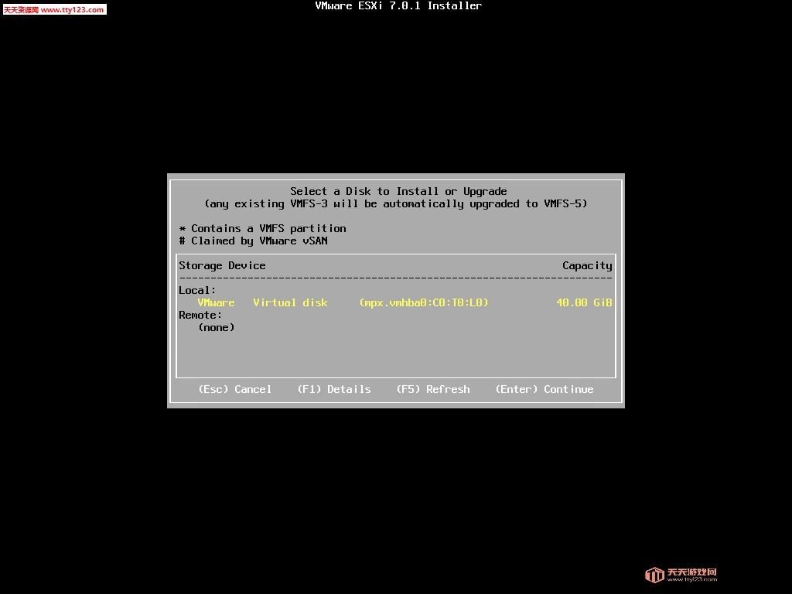Select the VMware Virtual disk row

[x=395, y=302]
